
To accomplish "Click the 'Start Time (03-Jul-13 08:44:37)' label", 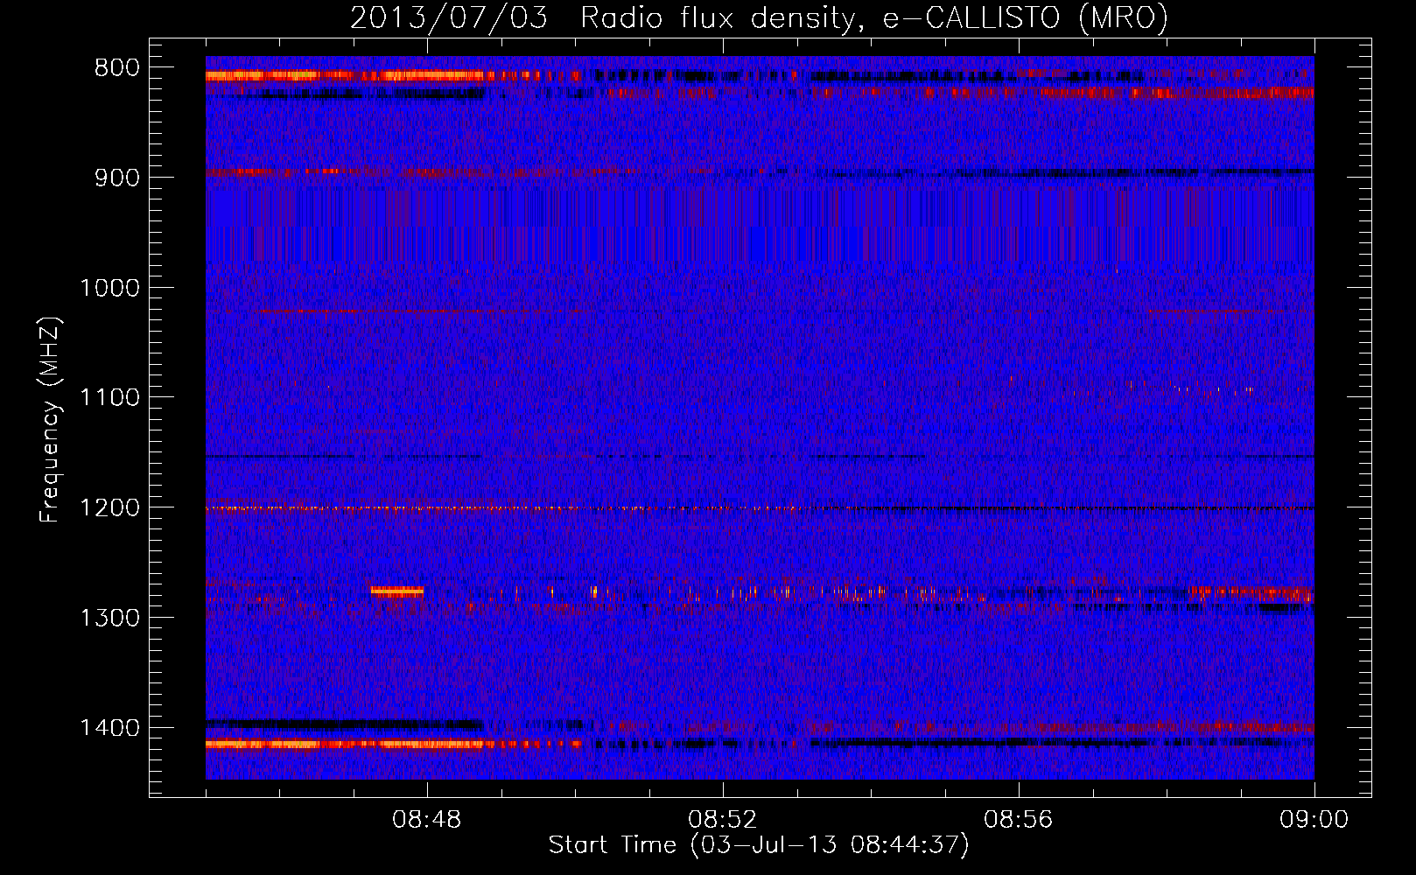I will [x=759, y=845].
